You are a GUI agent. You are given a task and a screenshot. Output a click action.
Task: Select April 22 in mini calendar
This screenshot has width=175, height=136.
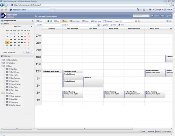pos(15,42)
